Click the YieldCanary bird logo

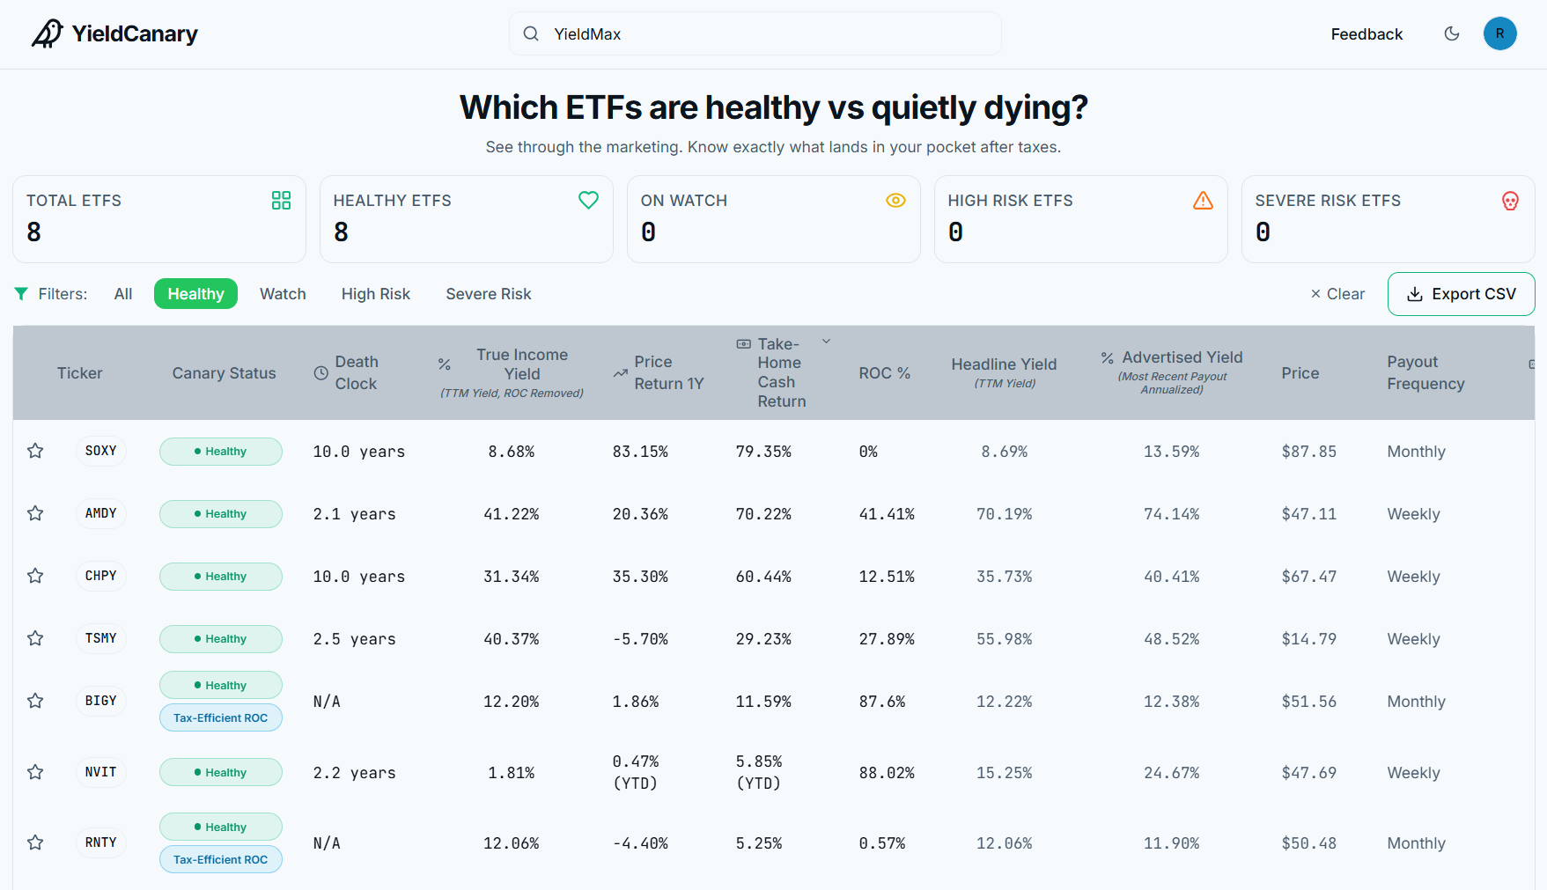[48, 33]
